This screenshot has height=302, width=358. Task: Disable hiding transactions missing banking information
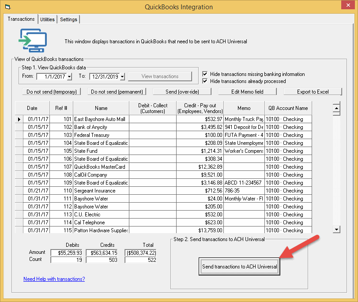click(204, 74)
